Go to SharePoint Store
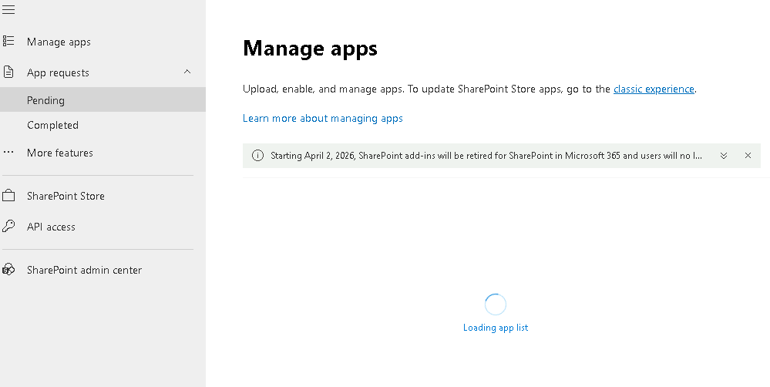This screenshot has width=770, height=387. (x=66, y=196)
